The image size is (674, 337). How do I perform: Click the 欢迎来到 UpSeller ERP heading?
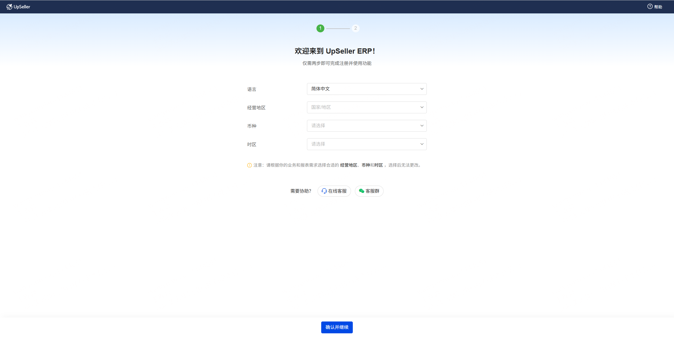(x=335, y=51)
